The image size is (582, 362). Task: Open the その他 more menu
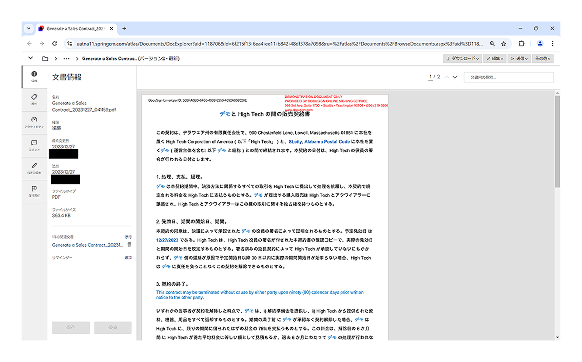tap(543, 59)
